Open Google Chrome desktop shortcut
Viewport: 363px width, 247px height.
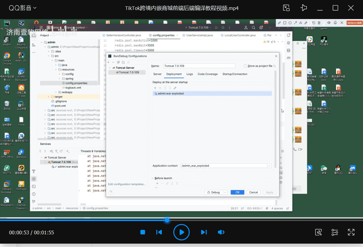(7, 58)
